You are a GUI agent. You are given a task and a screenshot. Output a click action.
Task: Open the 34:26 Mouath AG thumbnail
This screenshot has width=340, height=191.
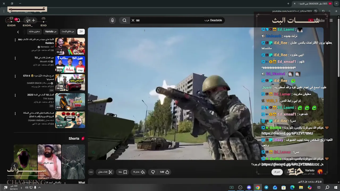70,64
